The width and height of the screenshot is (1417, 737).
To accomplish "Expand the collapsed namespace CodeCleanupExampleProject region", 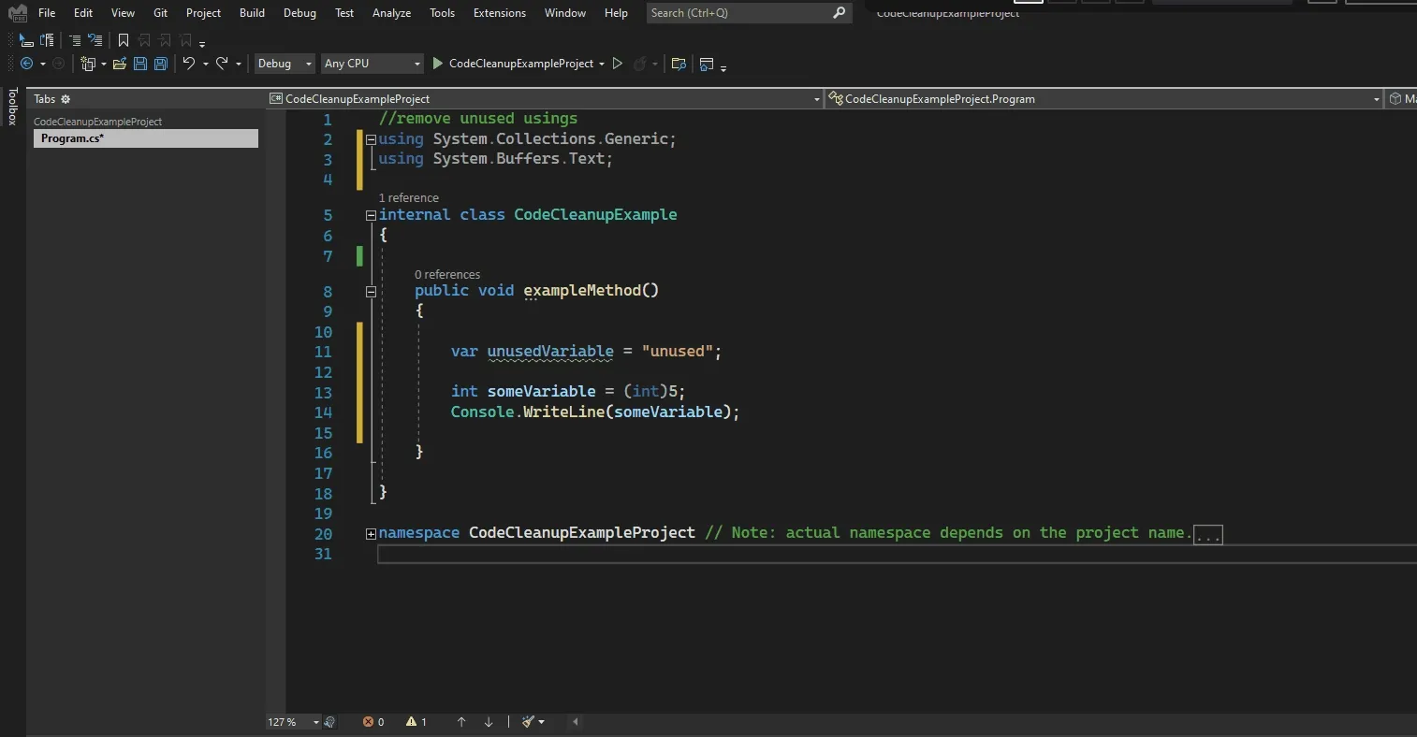I will coord(371,534).
